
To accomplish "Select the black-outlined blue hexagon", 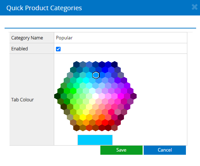I will pos(96,75).
